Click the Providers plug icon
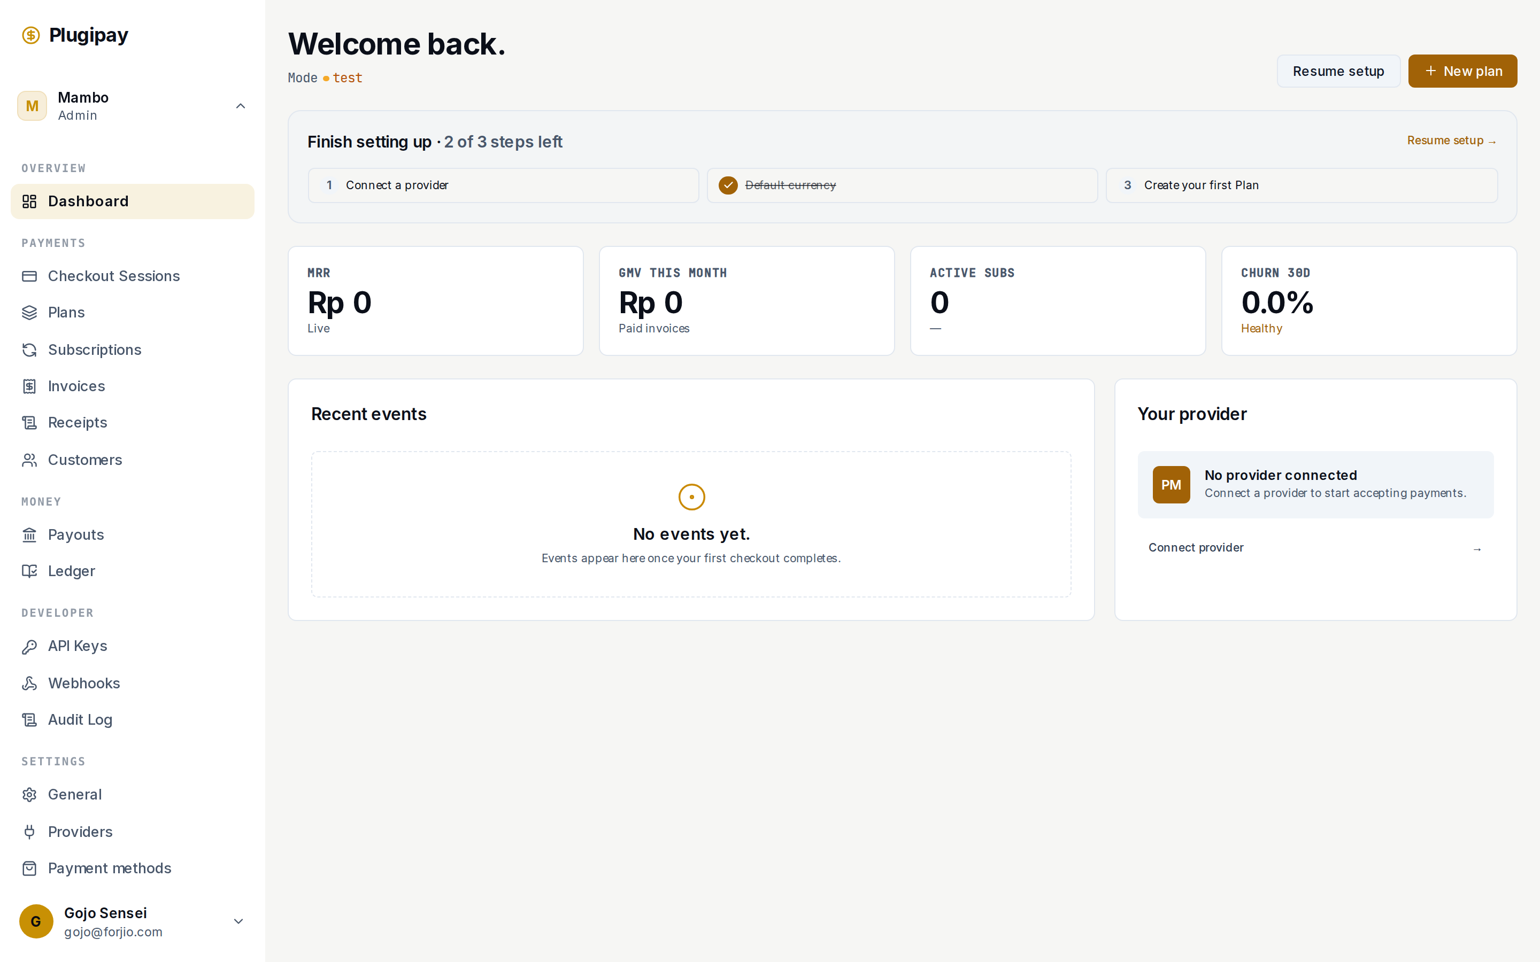The width and height of the screenshot is (1540, 962). point(29,832)
